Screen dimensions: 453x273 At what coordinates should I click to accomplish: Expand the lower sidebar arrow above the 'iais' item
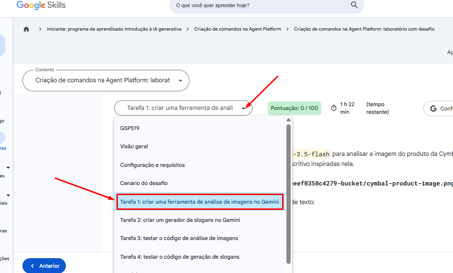coord(8,196)
